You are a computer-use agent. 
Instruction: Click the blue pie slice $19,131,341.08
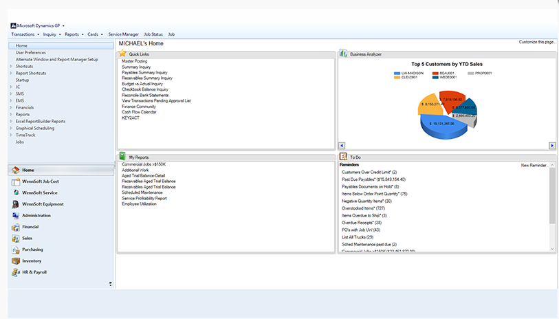click(443, 127)
